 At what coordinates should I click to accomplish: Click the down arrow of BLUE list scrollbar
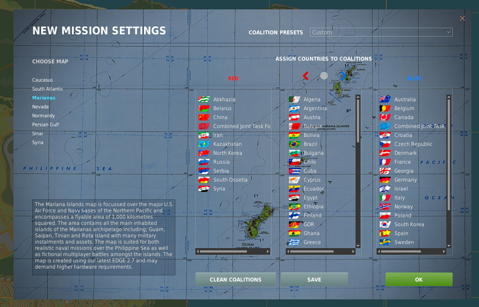click(x=448, y=246)
